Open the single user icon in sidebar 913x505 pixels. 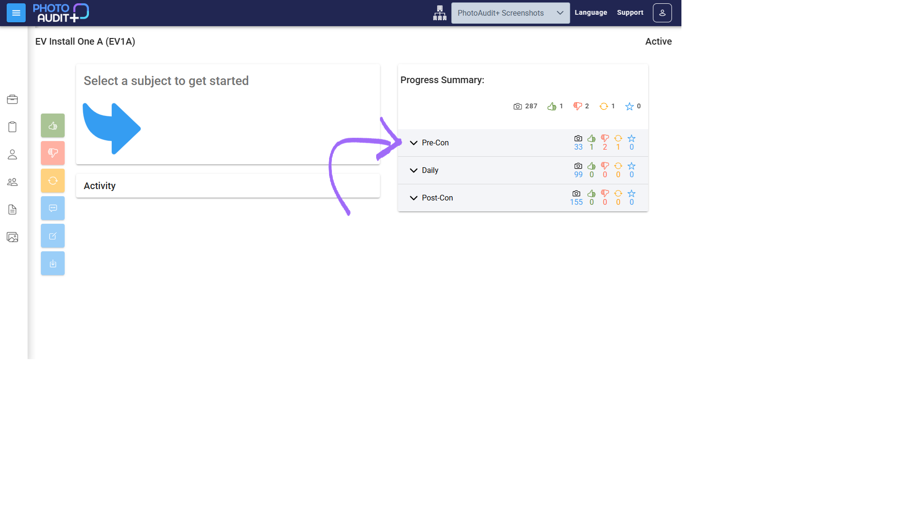point(12,154)
